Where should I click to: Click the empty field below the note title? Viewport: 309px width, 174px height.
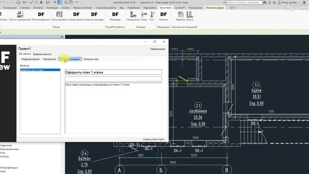(x=113, y=79)
